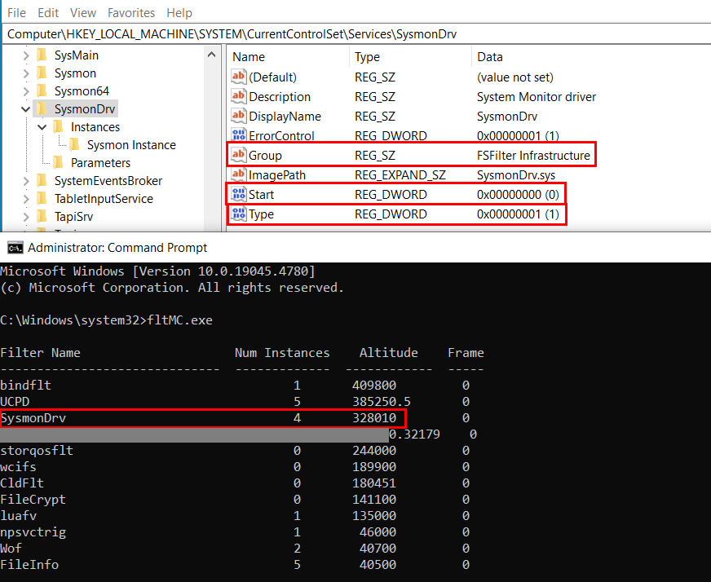
Task: Expand the SysMain registry key
Action: 26,55
